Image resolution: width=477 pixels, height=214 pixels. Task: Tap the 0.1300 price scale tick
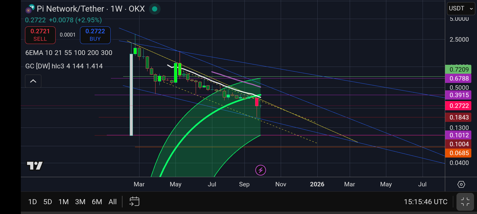(459, 128)
